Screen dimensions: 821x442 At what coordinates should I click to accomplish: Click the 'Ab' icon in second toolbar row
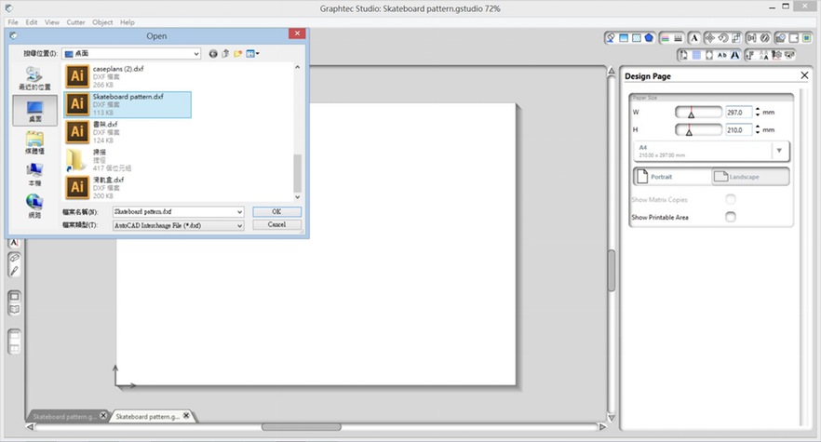coord(722,55)
